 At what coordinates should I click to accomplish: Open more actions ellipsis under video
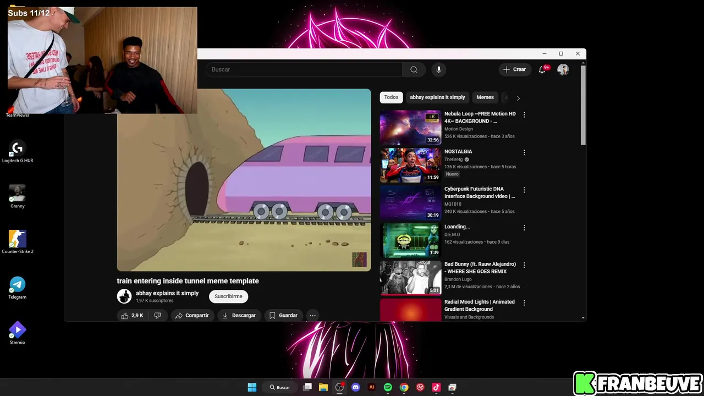point(312,316)
